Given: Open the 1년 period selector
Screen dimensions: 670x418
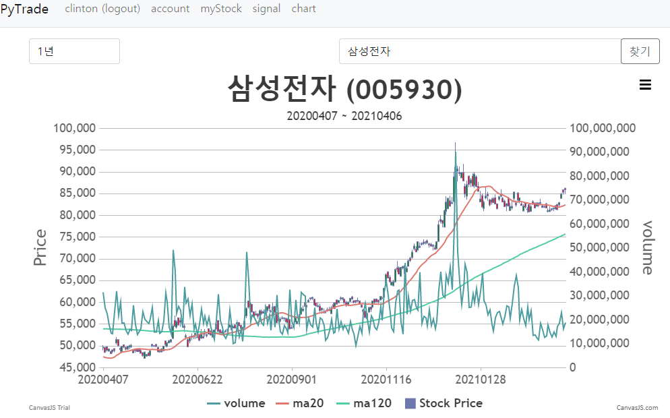Looking at the screenshot, I should pos(74,51).
